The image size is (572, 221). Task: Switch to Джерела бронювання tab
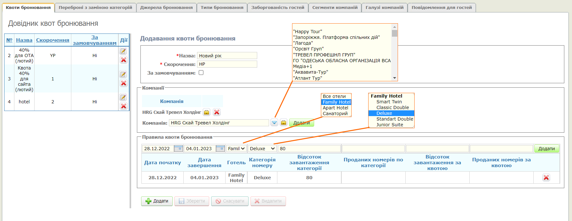(166, 7)
